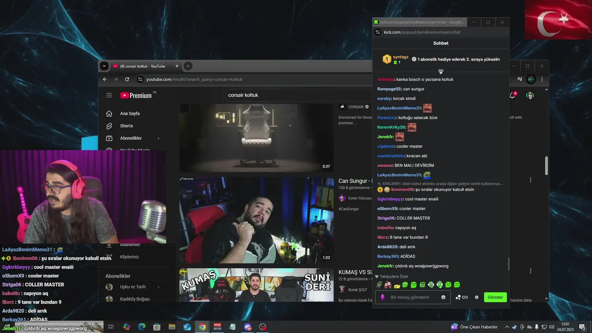Reload the YouTube results page

click(127, 79)
